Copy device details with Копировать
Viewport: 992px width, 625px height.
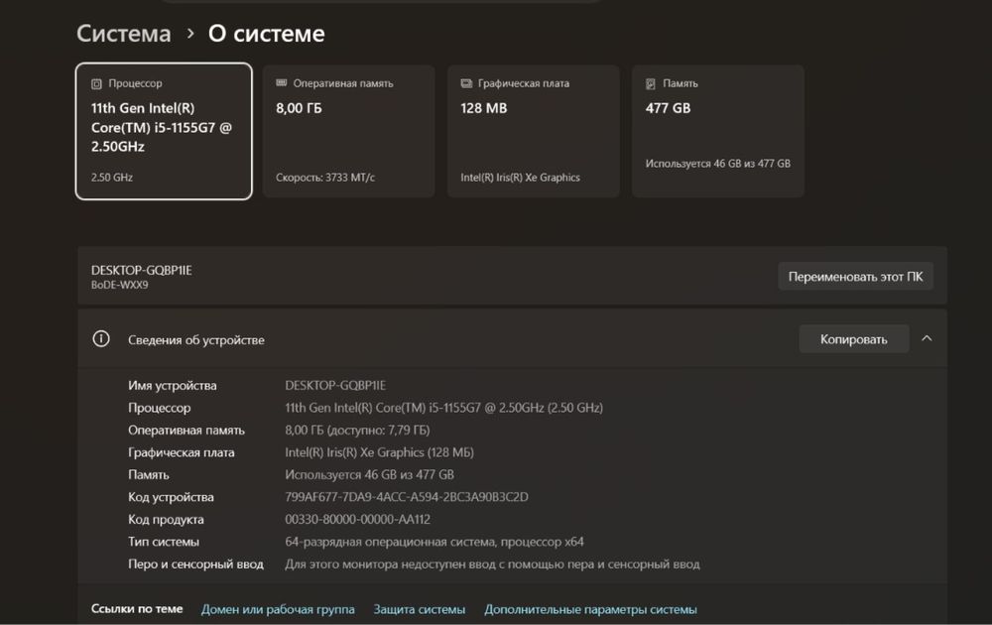[x=853, y=339]
